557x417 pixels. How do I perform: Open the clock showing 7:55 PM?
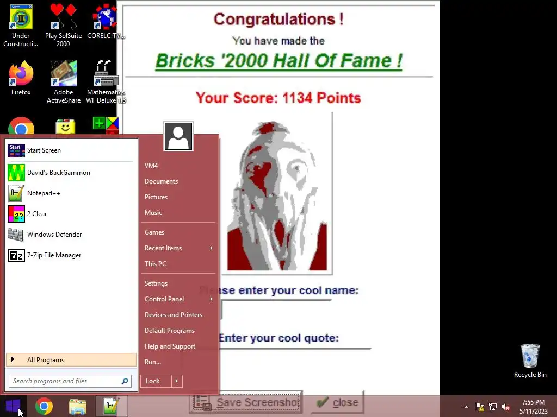533,402
